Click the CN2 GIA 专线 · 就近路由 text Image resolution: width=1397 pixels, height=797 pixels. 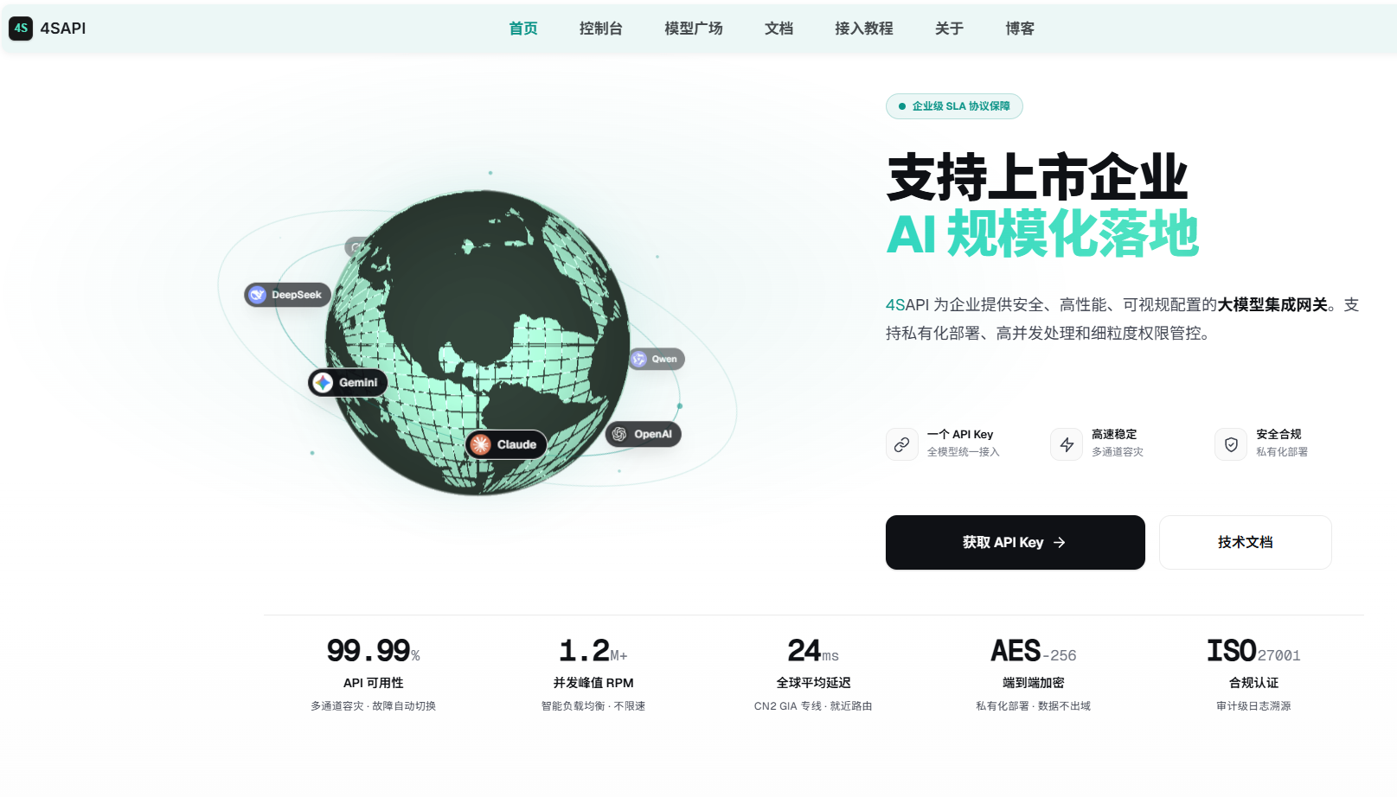(x=813, y=706)
